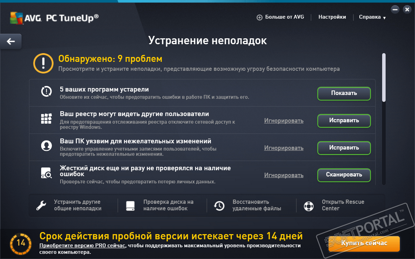The height and width of the screenshot is (259, 415).
Task: Click the disk icon for Проверка диска
Action: (130, 206)
